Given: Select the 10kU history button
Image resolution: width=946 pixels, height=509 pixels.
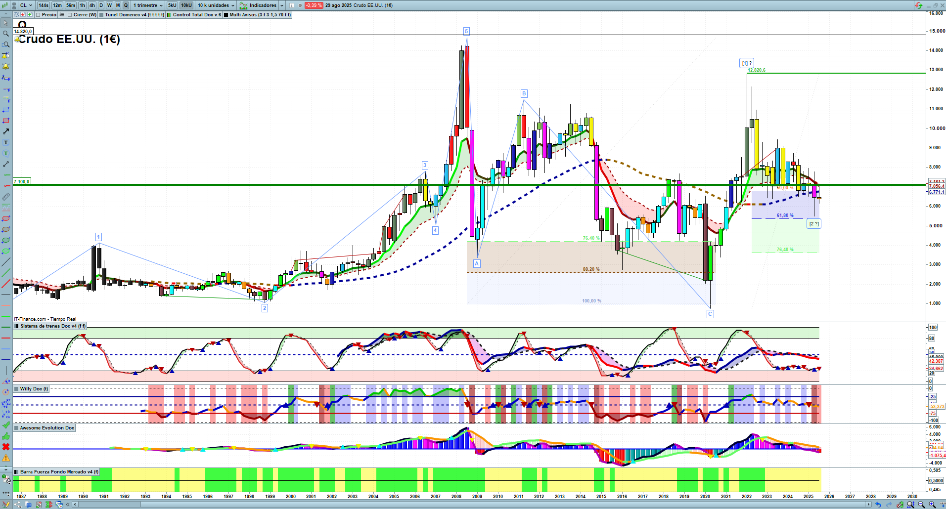Looking at the screenshot, I should point(186,5).
